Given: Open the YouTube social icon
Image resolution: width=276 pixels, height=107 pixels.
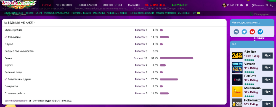Looking at the screenshot, I should tap(252, 32).
